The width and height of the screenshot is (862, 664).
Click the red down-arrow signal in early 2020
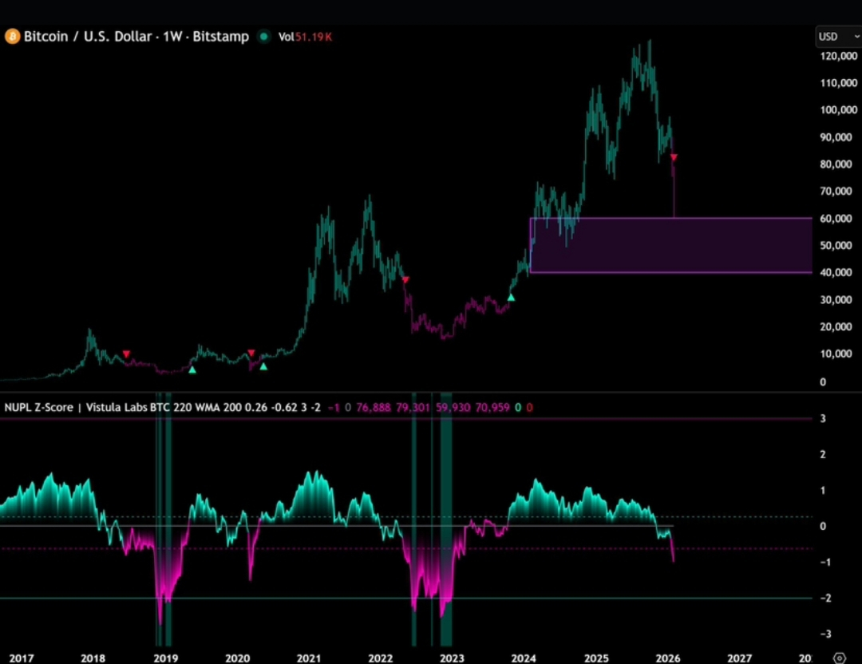[251, 353]
